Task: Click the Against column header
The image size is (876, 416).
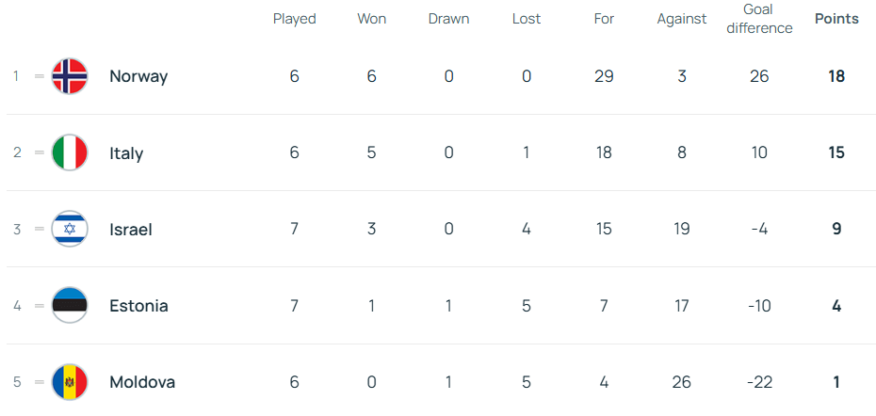Action: pyautogui.click(x=682, y=19)
